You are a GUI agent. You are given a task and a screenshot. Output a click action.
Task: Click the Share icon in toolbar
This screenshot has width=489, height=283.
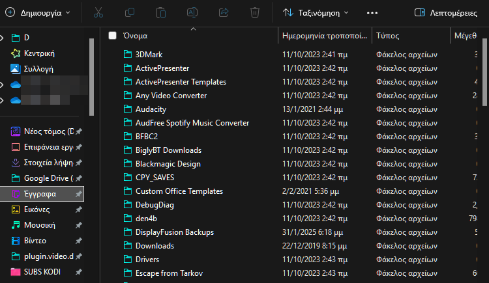click(x=223, y=13)
